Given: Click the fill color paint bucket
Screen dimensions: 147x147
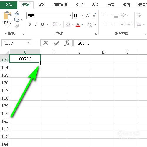Looking at the screenshot, I should click(x=68, y=24).
